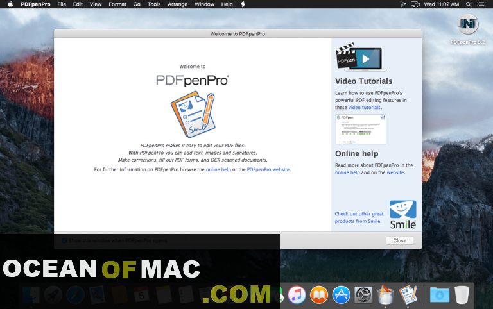Click the paint bucket app in Dock
This screenshot has width=493, height=309.
[386, 294]
